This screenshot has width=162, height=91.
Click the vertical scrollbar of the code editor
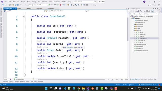point(128,29)
